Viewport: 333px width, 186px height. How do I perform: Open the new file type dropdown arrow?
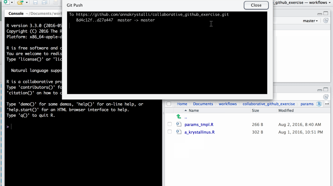coord(12,3)
